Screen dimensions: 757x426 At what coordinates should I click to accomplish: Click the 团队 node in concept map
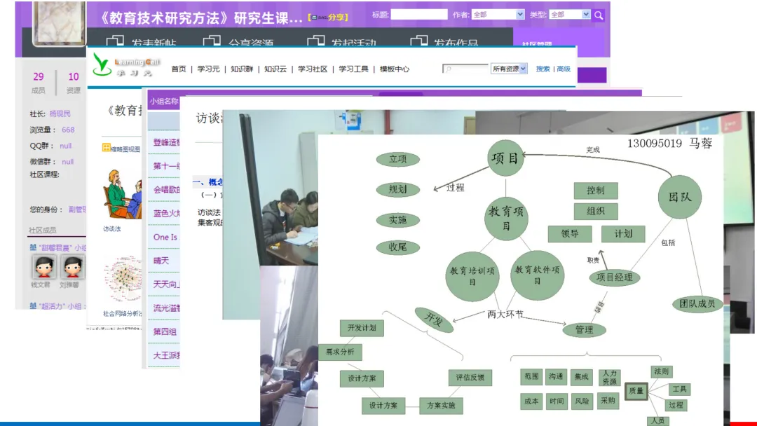point(680,197)
